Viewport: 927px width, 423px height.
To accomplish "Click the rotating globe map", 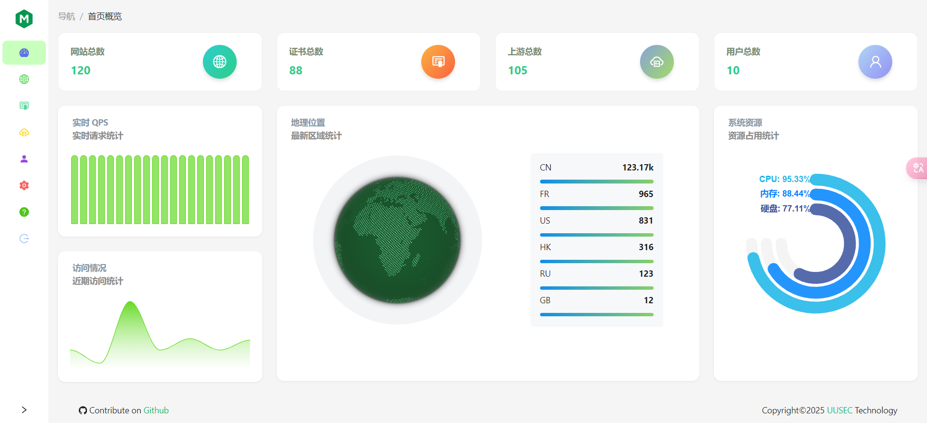I will coord(398,240).
